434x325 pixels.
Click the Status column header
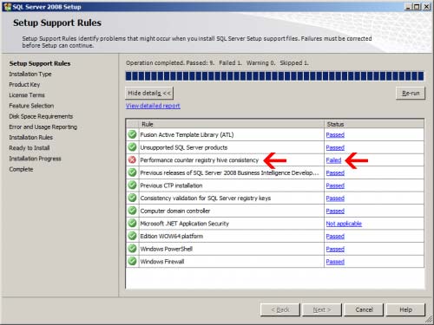point(374,124)
